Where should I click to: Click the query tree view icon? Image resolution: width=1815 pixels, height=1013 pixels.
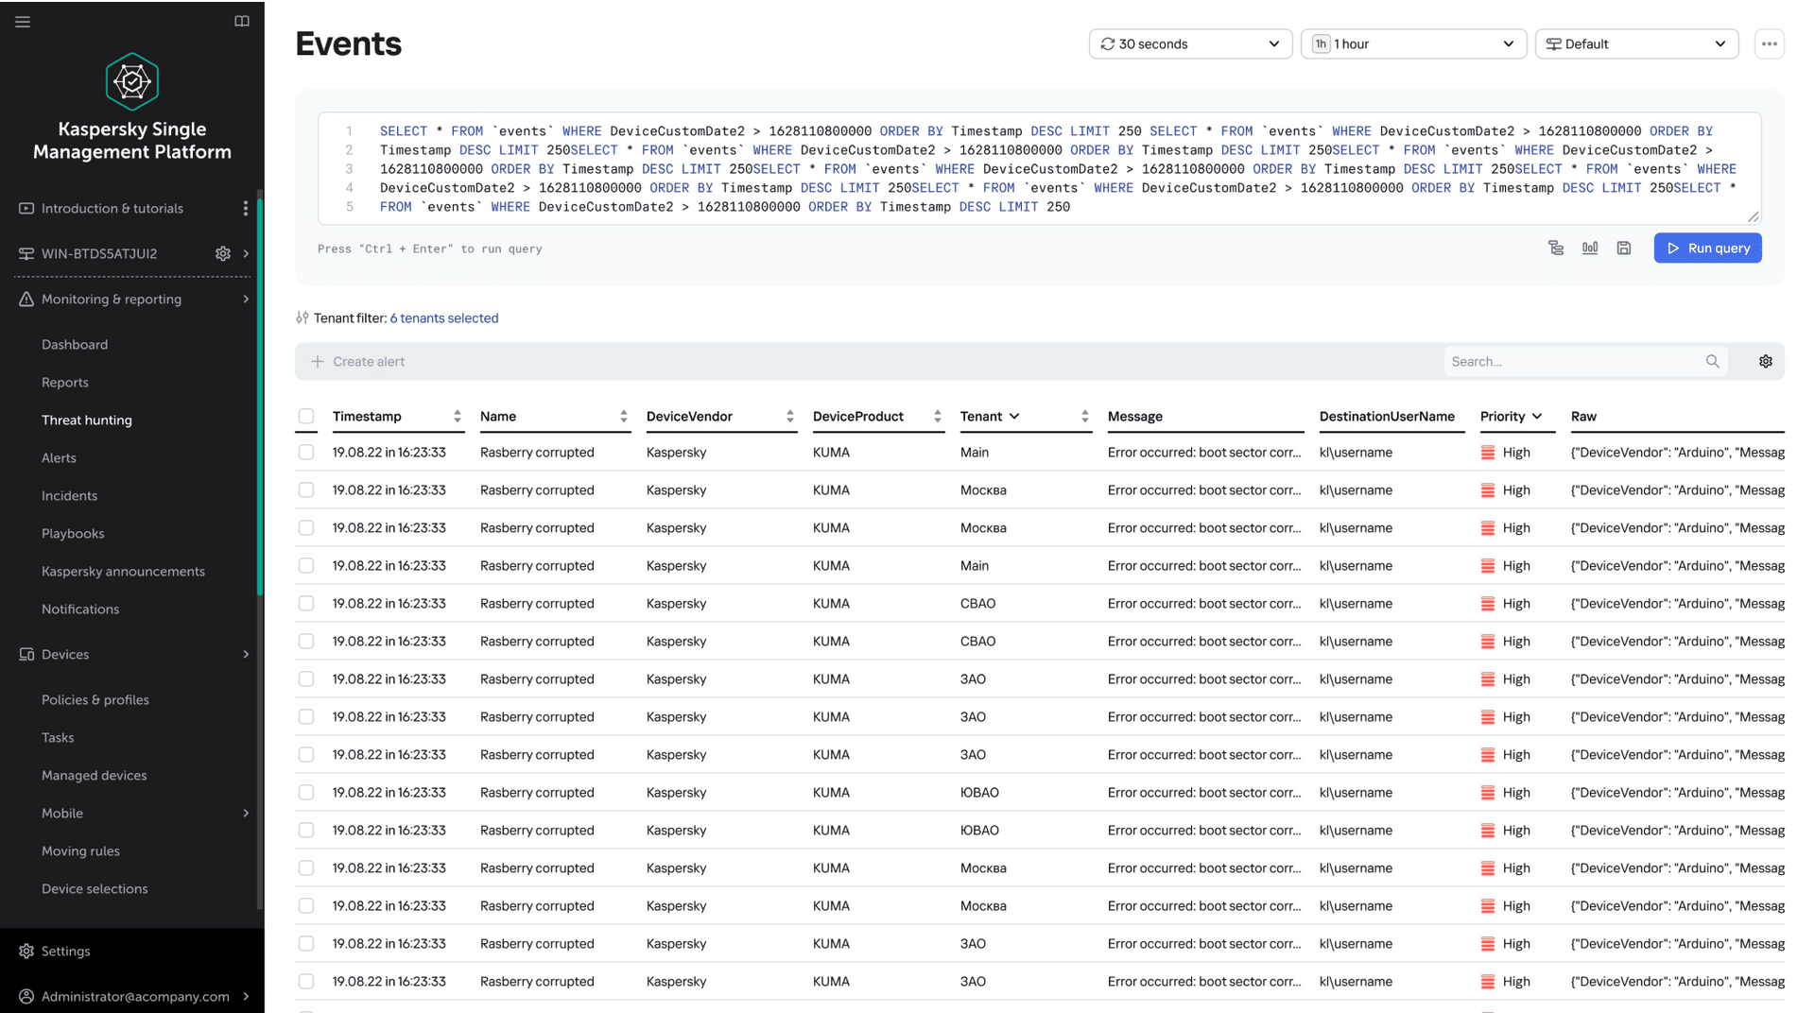click(1556, 249)
